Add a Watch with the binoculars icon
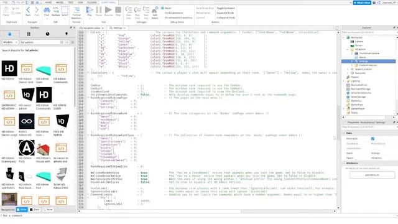The image size is (398, 224). (x=155, y=12)
